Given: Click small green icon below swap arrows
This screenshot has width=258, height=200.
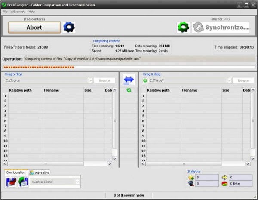Looking at the screenshot, I should 129,90.
